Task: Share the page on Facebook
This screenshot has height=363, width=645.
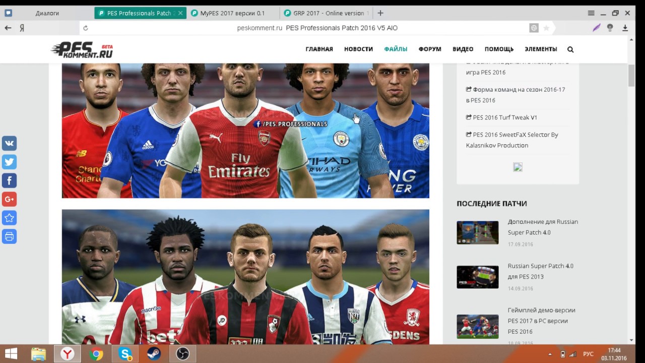Action: (9, 180)
